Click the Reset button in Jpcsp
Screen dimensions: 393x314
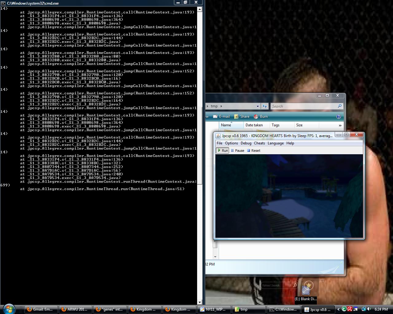(x=254, y=151)
